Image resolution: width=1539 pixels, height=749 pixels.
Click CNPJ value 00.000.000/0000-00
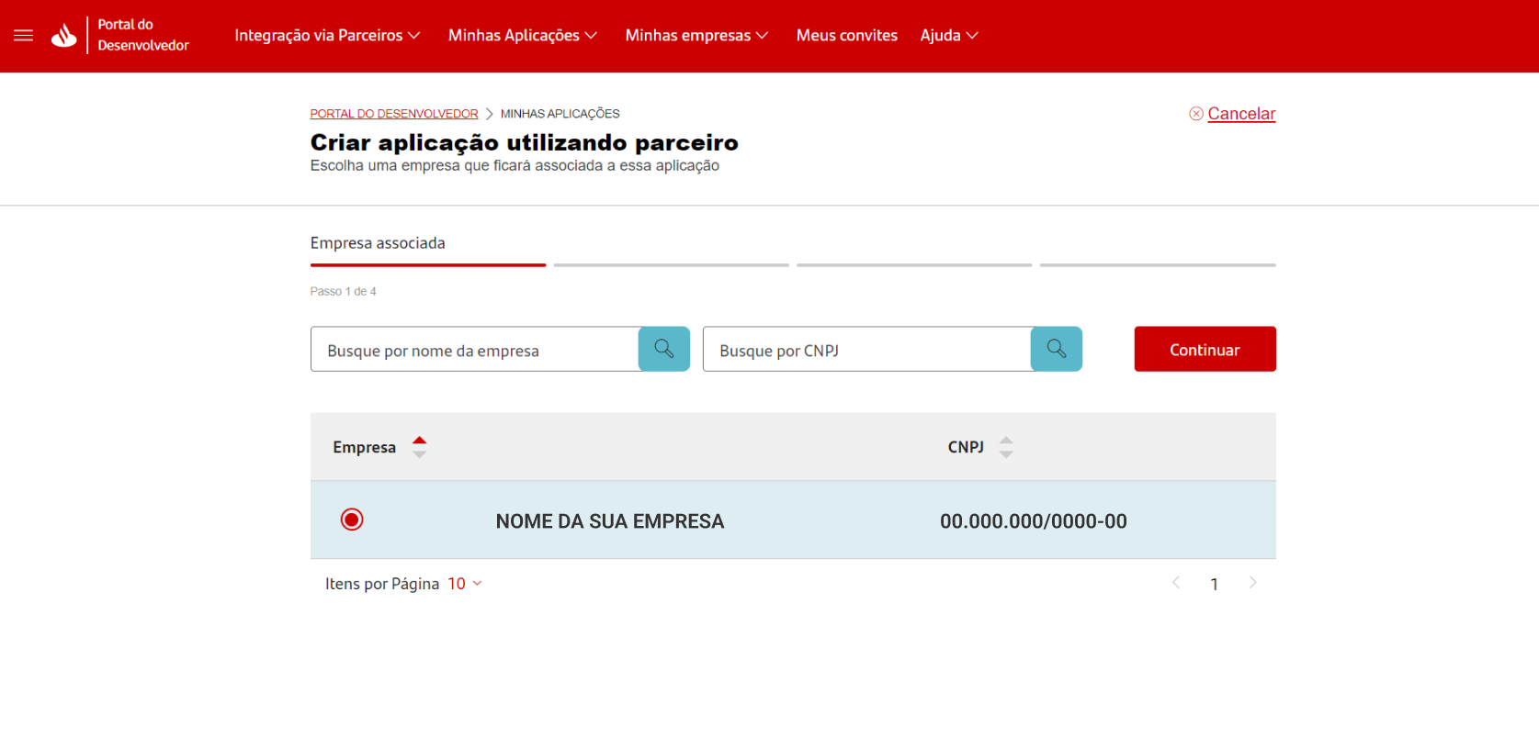click(1034, 521)
